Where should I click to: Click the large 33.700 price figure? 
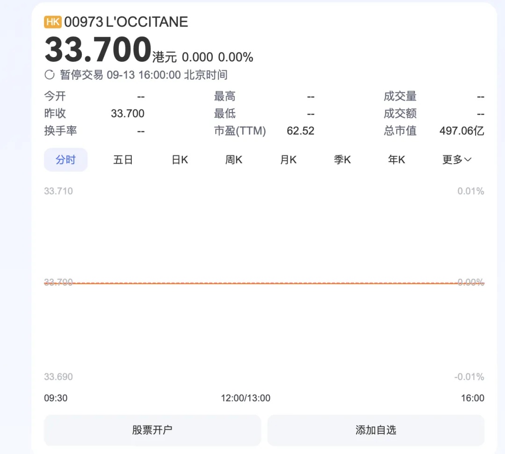[98, 50]
